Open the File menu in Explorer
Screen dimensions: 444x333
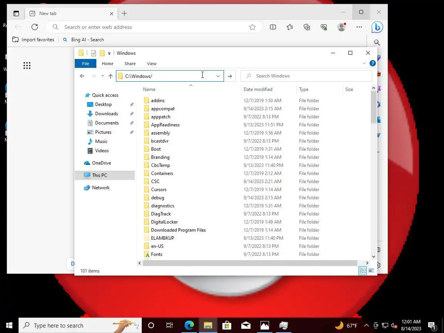(x=86, y=64)
